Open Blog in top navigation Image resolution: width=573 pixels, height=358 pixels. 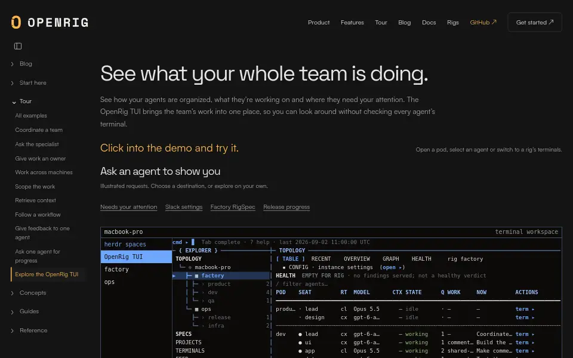(x=404, y=22)
